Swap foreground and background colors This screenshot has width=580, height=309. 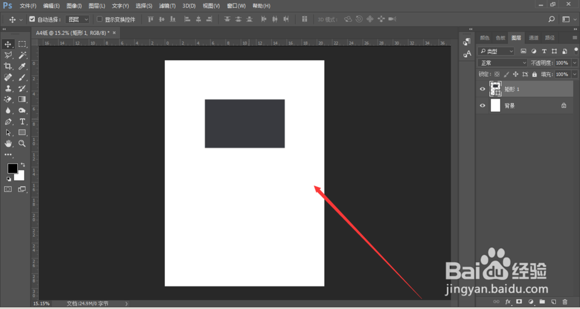[23, 165]
